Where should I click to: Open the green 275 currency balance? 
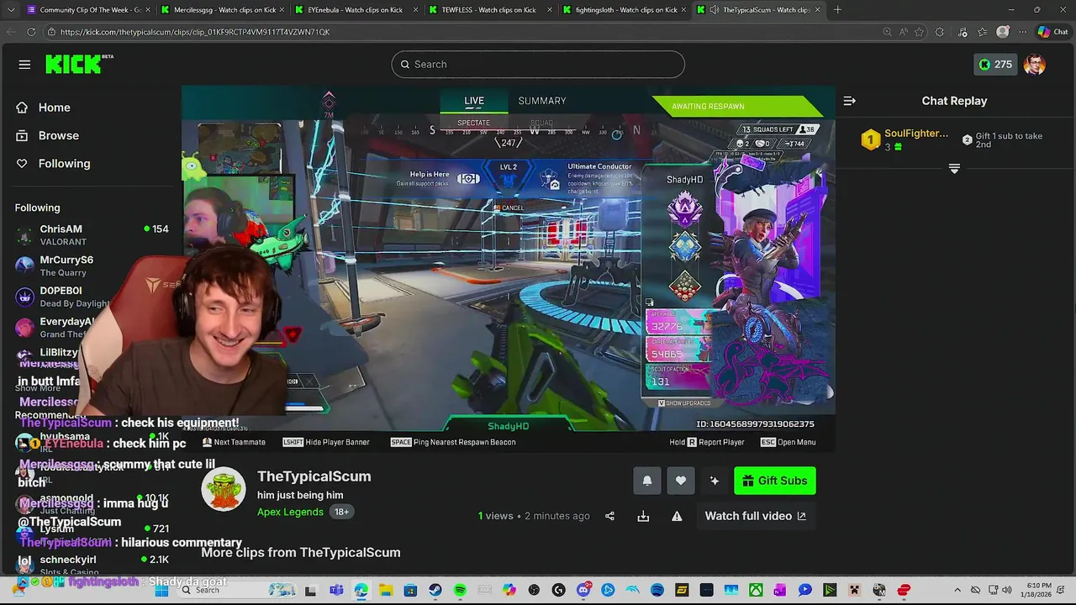pyautogui.click(x=995, y=64)
